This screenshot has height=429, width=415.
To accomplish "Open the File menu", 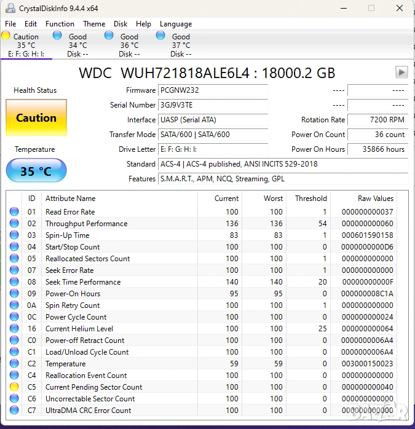I will 10,24.
